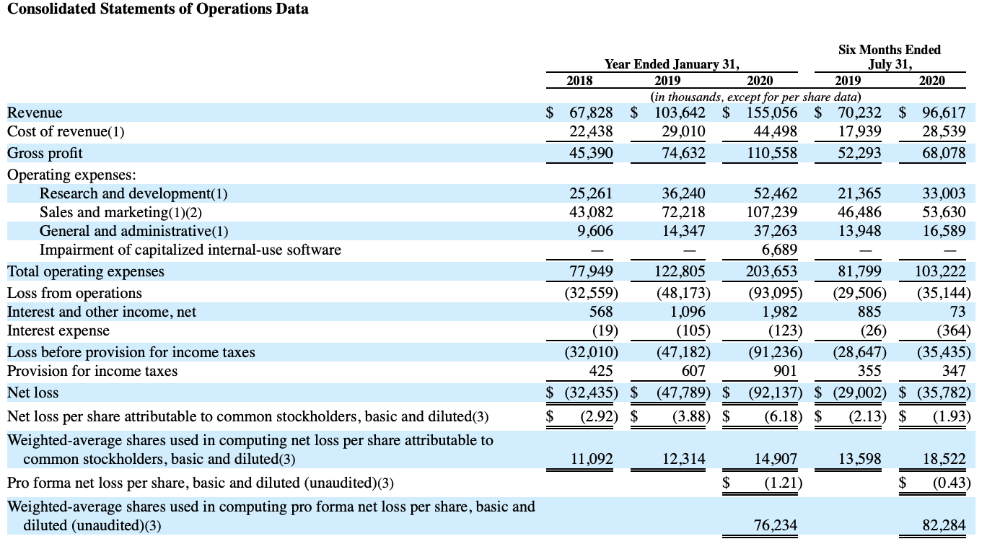Viewport: 987px width, 557px height.
Task: Click interest and other income value 568
Action: pos(600,312)
